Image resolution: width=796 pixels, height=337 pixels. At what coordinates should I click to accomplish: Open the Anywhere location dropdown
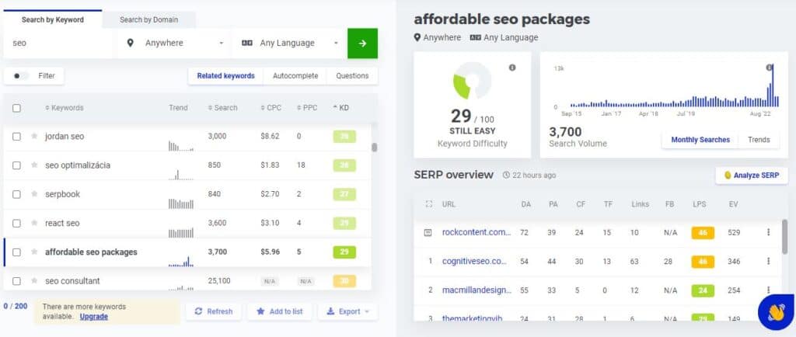pos(174,43)
